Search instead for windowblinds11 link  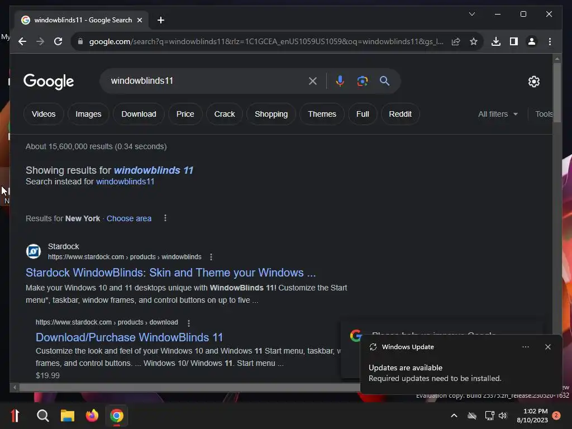coord(125,182)
